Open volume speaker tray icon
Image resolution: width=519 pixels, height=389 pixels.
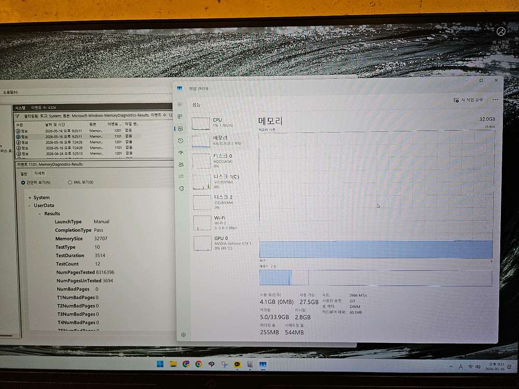(x=477, y=367)
